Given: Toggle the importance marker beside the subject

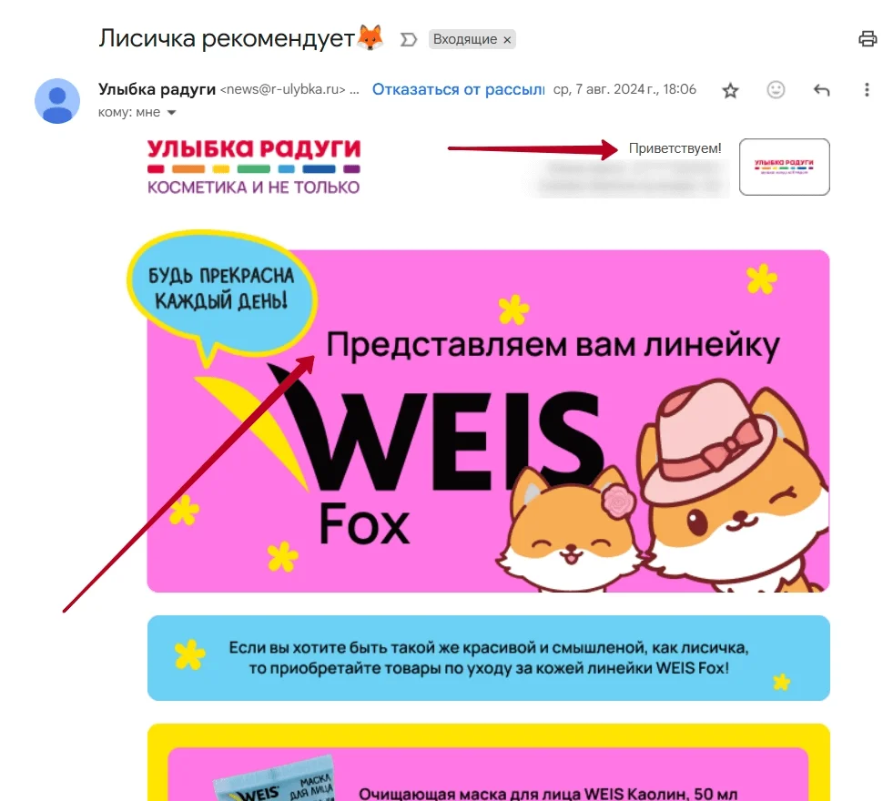Looking at the screenshot, I should (x=409, y=39).
